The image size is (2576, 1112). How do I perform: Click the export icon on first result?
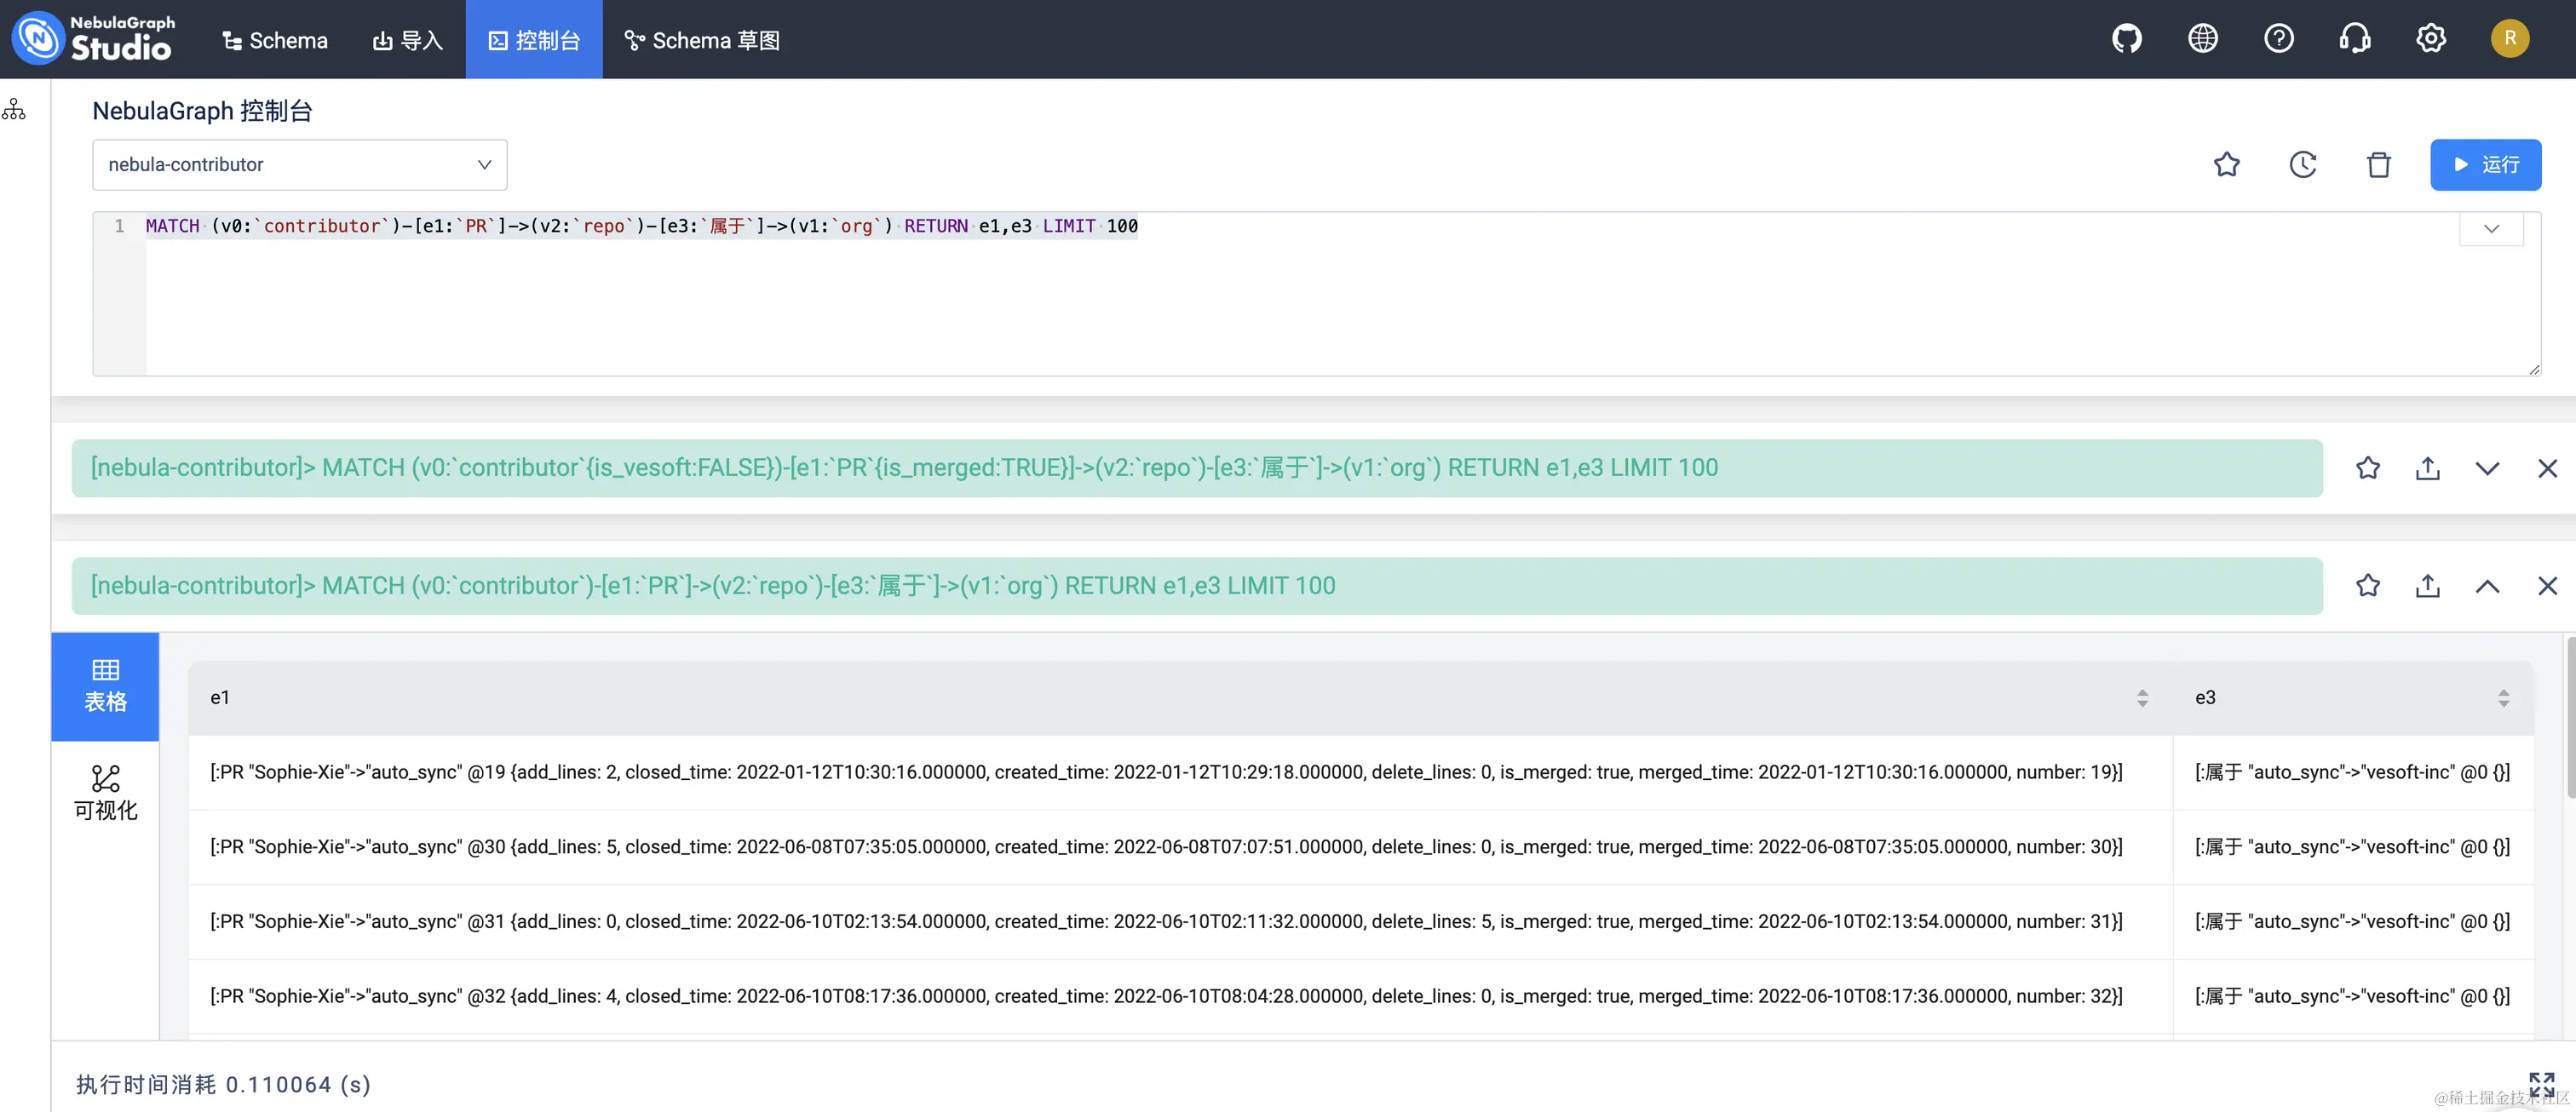pos(2427,468)
